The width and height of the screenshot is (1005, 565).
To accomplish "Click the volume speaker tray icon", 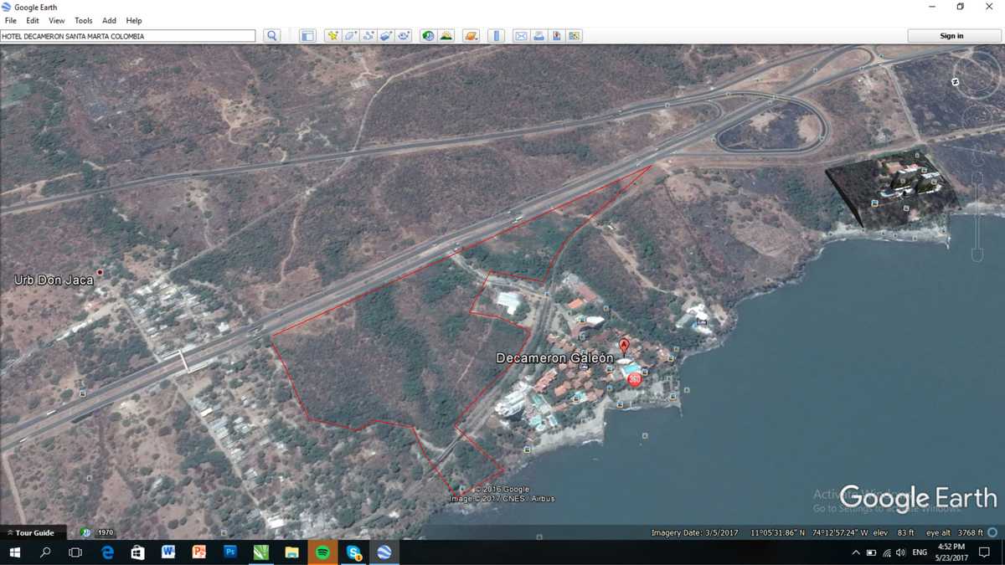I will tap(900, 552).
